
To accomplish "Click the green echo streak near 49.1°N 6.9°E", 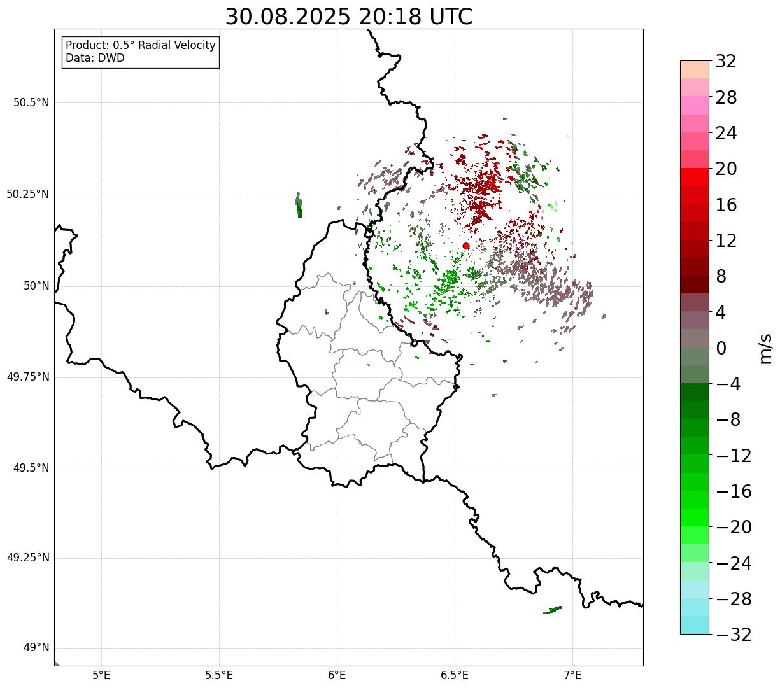I will point(553,610).
